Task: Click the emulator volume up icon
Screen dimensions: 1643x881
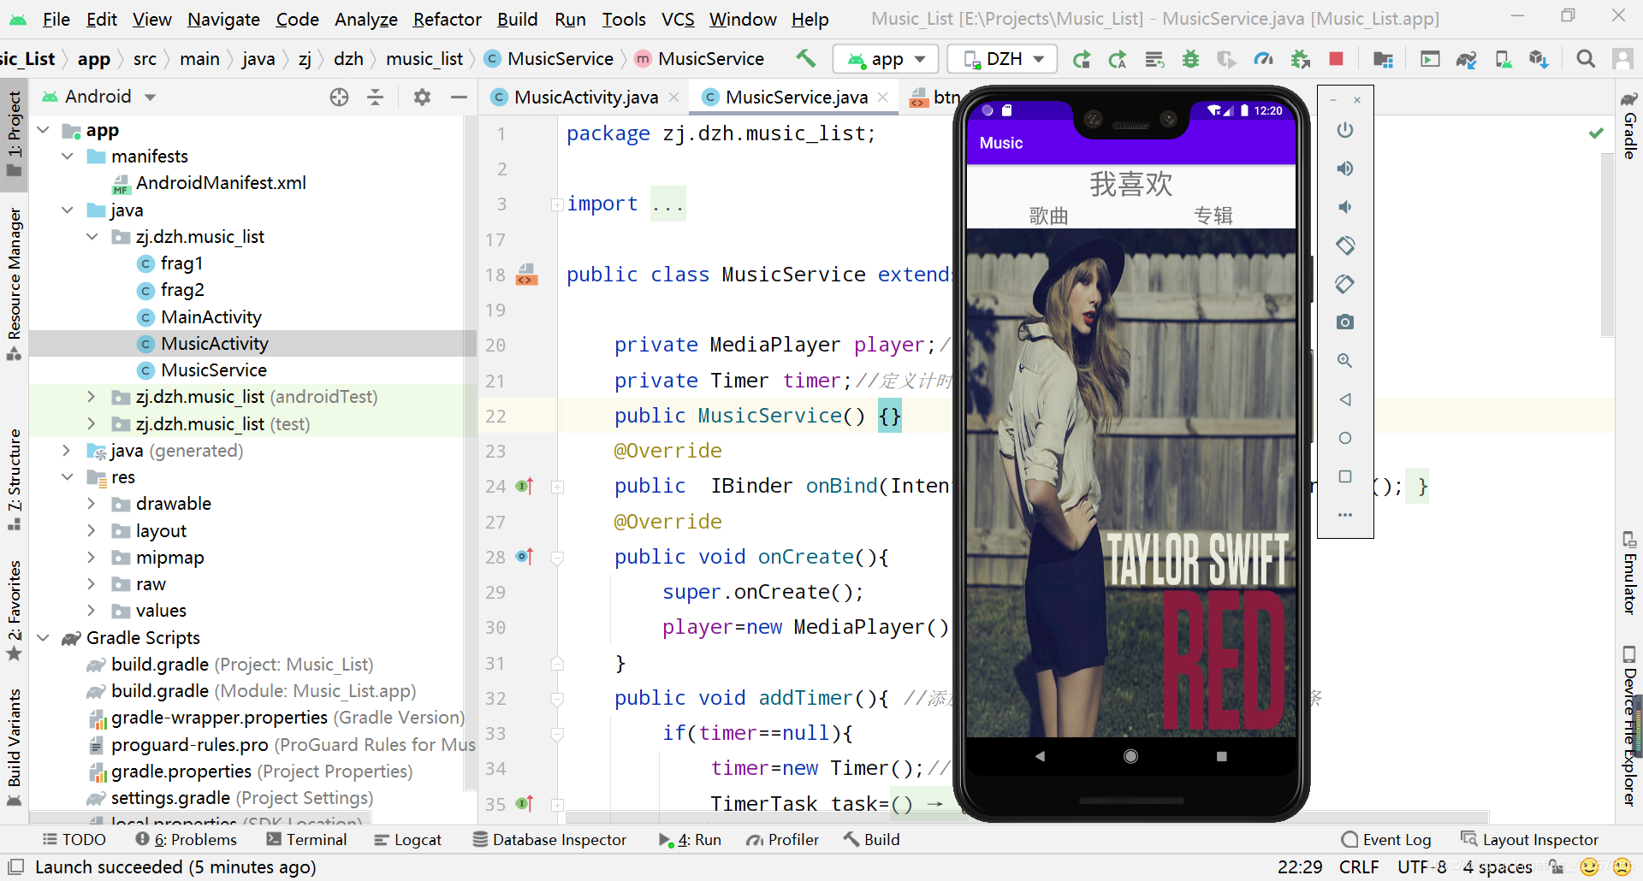Action: (1345, 169)
